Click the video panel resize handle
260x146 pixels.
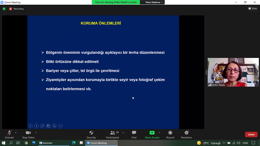tap(206, 72)
